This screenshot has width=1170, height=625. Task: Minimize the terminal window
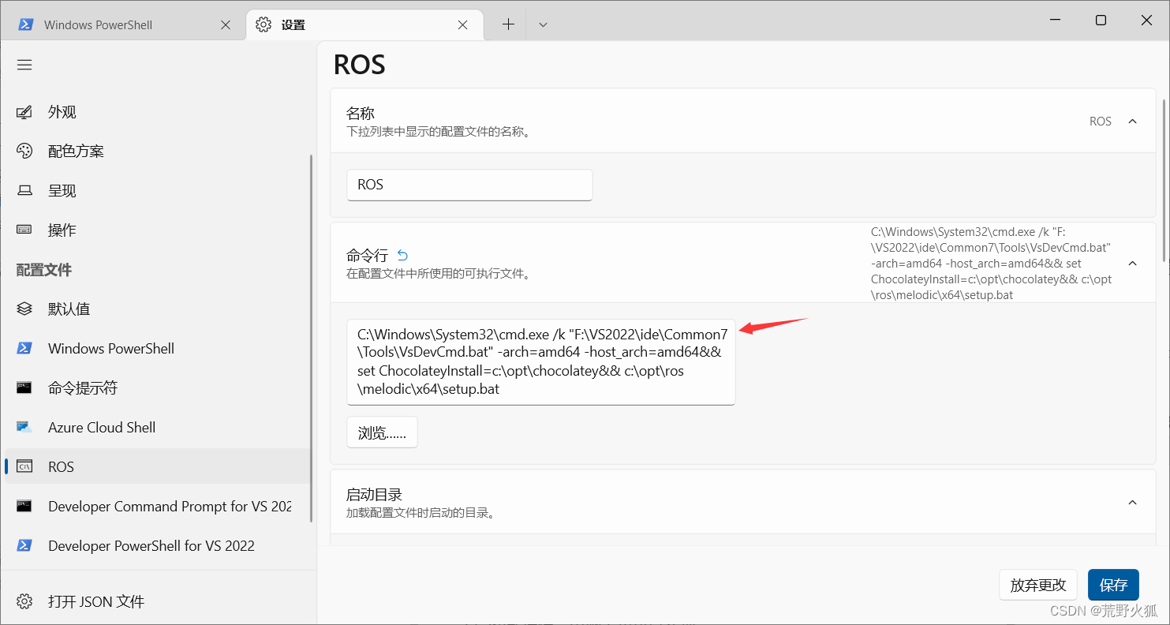(x=1055, y=21)
